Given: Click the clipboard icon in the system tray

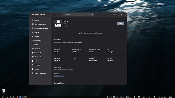Looking at the screenshot, I should (x=154, y=97).
